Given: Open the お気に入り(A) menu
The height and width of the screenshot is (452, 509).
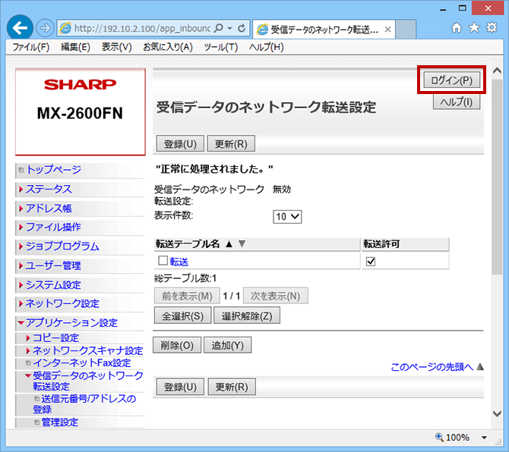Looking at the screenshot, I should [x=168, y=47].
